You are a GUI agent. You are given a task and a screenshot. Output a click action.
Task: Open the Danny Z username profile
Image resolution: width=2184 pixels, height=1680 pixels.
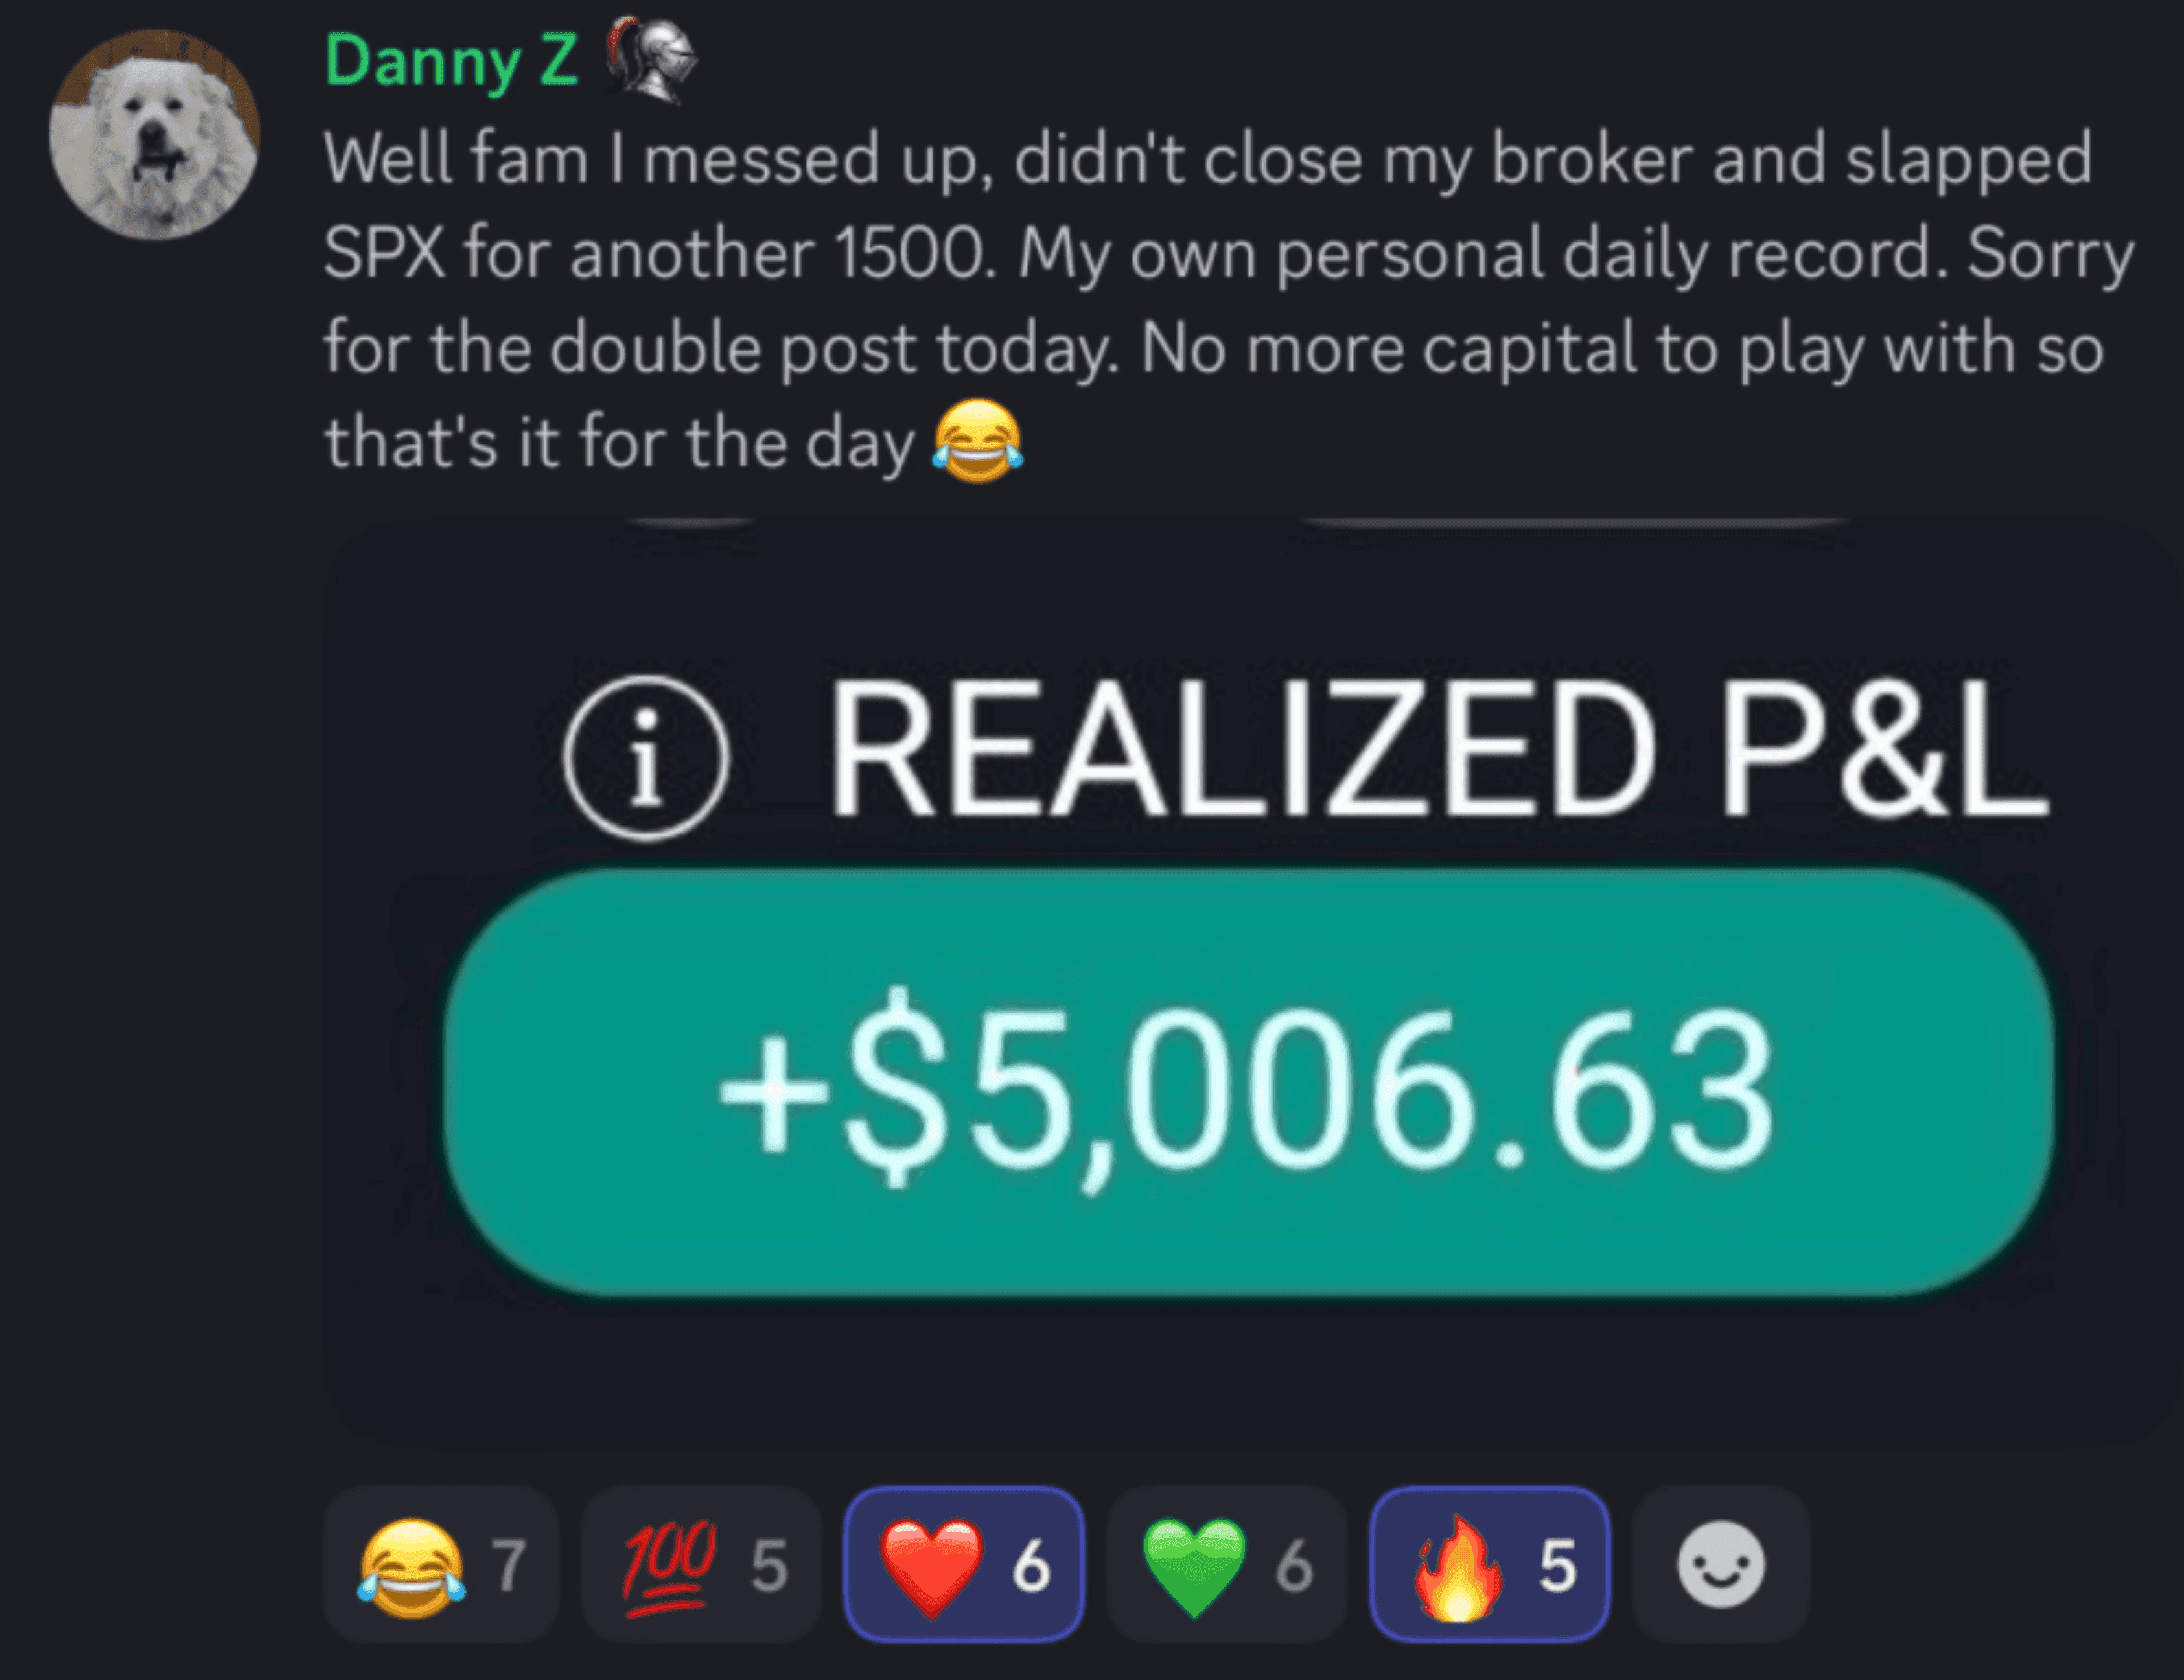[452, 61]
